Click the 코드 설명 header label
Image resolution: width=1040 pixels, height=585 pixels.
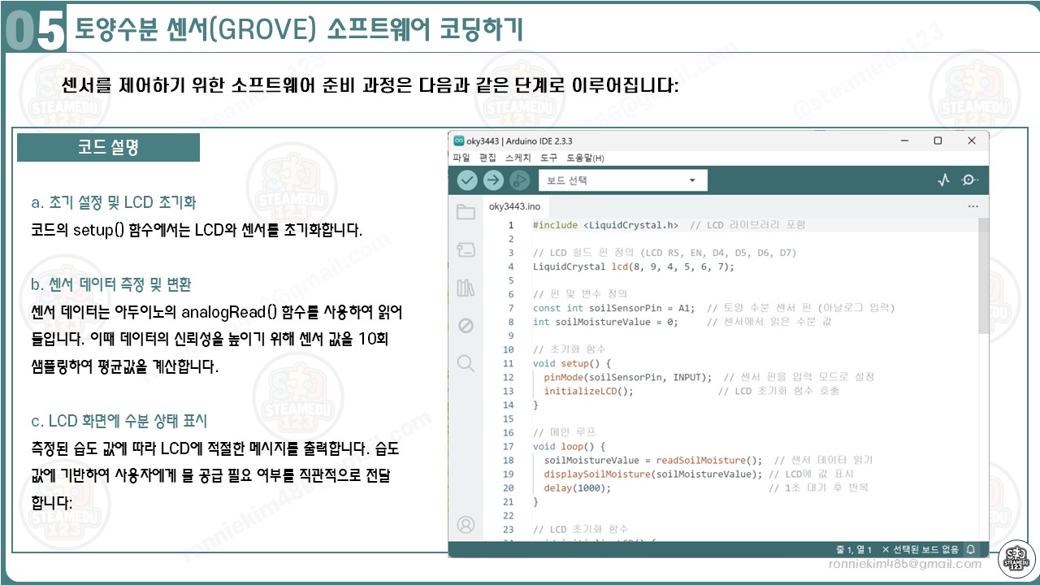pyautogui.click(x=109, y=148)
